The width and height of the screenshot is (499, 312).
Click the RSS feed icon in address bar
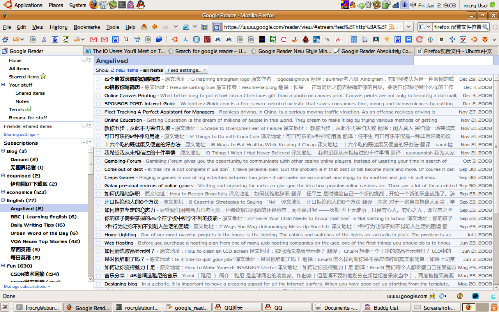click(391, 27)
